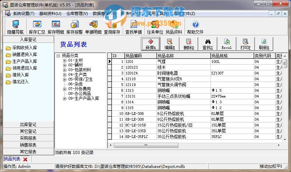This screenshot has height=172, width=291.
Task: Open 借出还入 folder item
Action: [17, 82]
